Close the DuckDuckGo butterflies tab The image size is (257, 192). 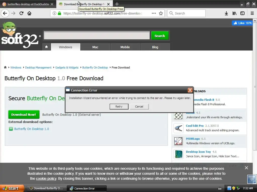(52, 4)
